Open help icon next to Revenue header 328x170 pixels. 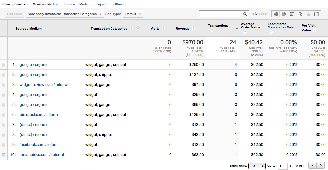point(194,28)
